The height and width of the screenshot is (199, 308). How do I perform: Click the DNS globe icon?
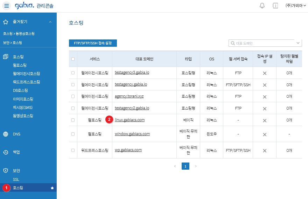[x=6, y=134]
